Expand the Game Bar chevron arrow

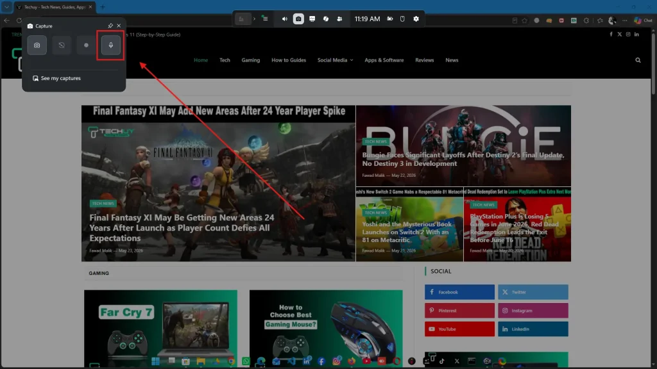pyautogui.click(x=254, y=19)
